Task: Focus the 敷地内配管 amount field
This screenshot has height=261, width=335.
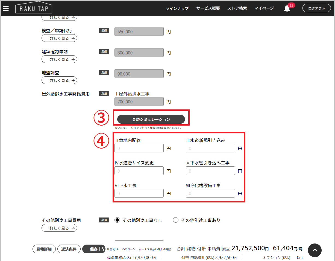Action: (139, 148)
